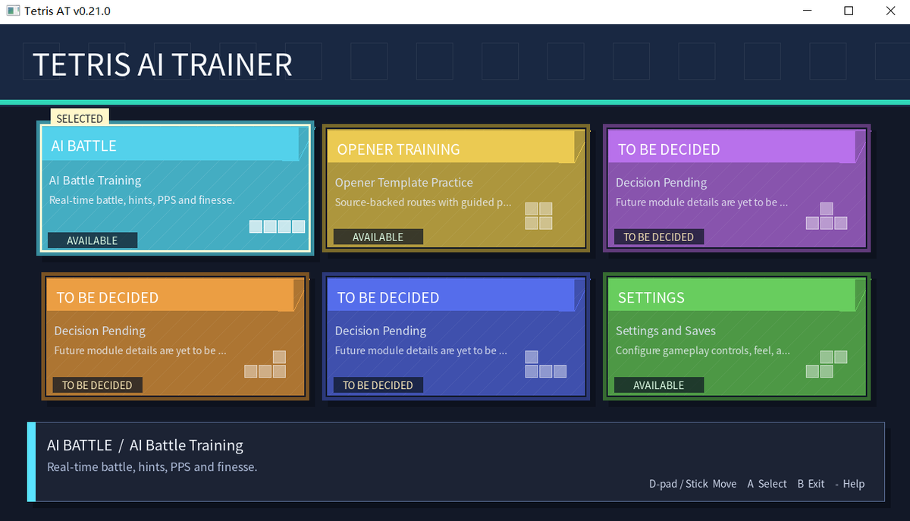The height and width of the screenshot is (521, 910).
Task: Click the S-piece icon on Settings card
Action: coord(827,364)
